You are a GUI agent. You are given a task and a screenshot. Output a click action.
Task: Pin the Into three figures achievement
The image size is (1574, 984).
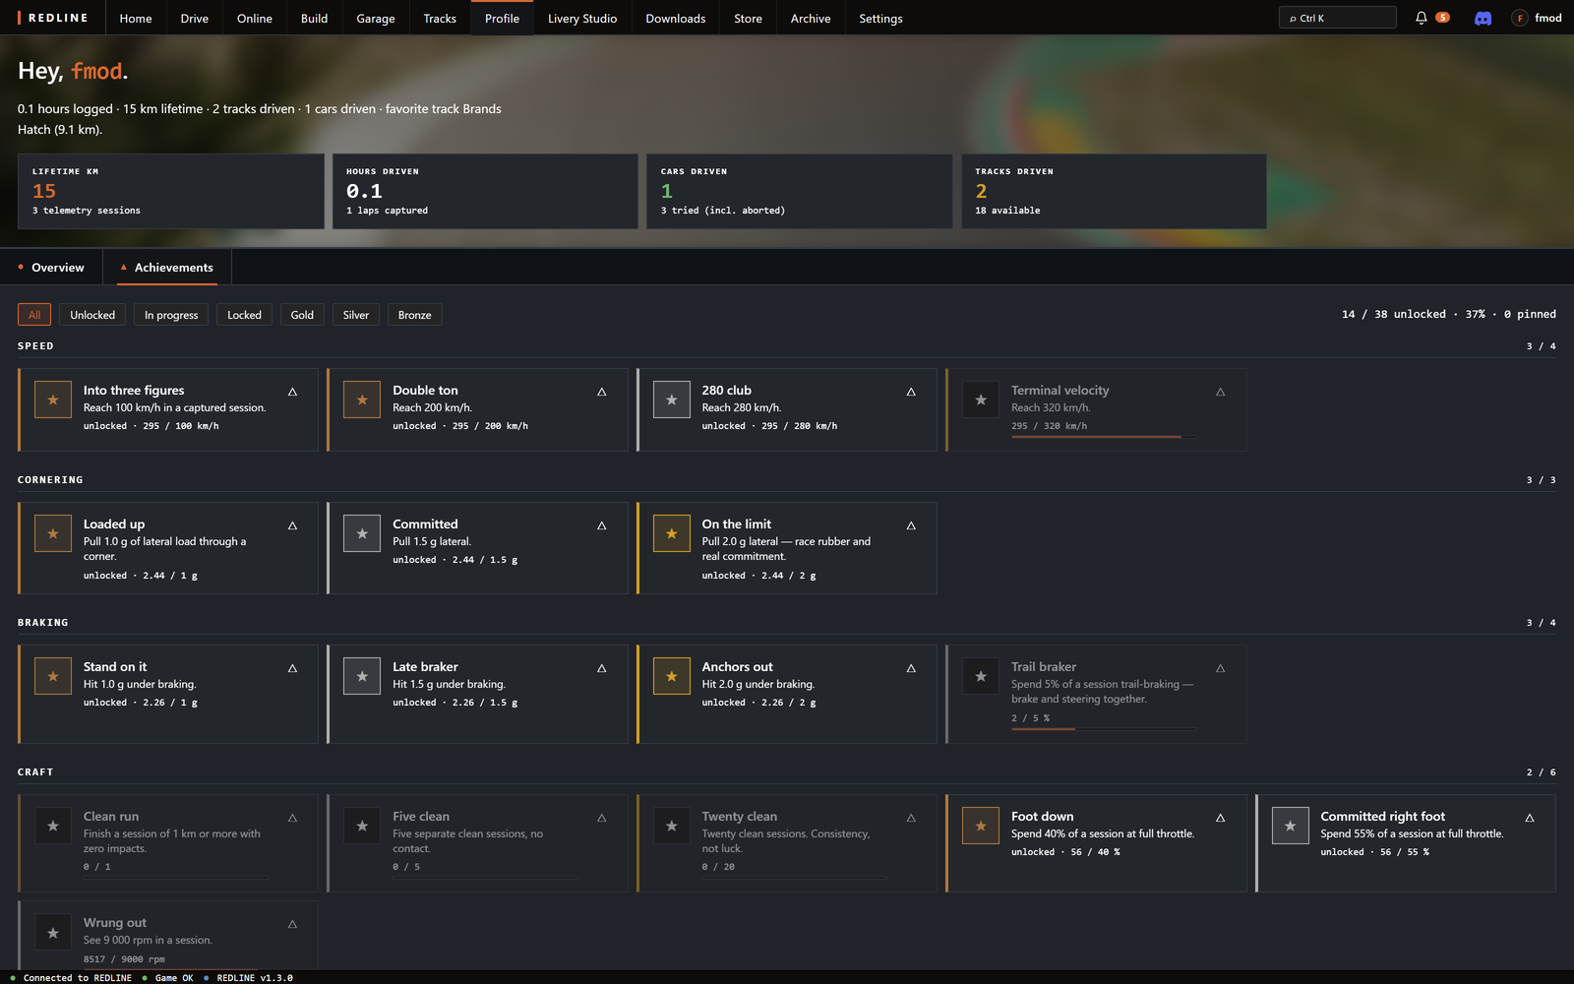292,392
